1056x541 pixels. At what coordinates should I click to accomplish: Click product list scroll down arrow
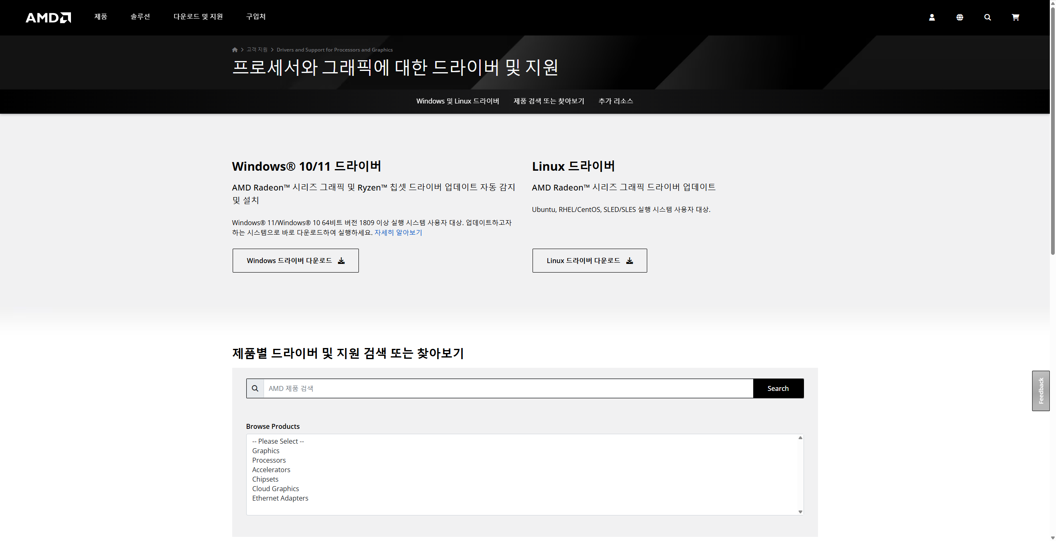click(x=800, y=512)
